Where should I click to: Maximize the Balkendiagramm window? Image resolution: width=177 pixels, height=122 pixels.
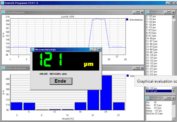138,68
